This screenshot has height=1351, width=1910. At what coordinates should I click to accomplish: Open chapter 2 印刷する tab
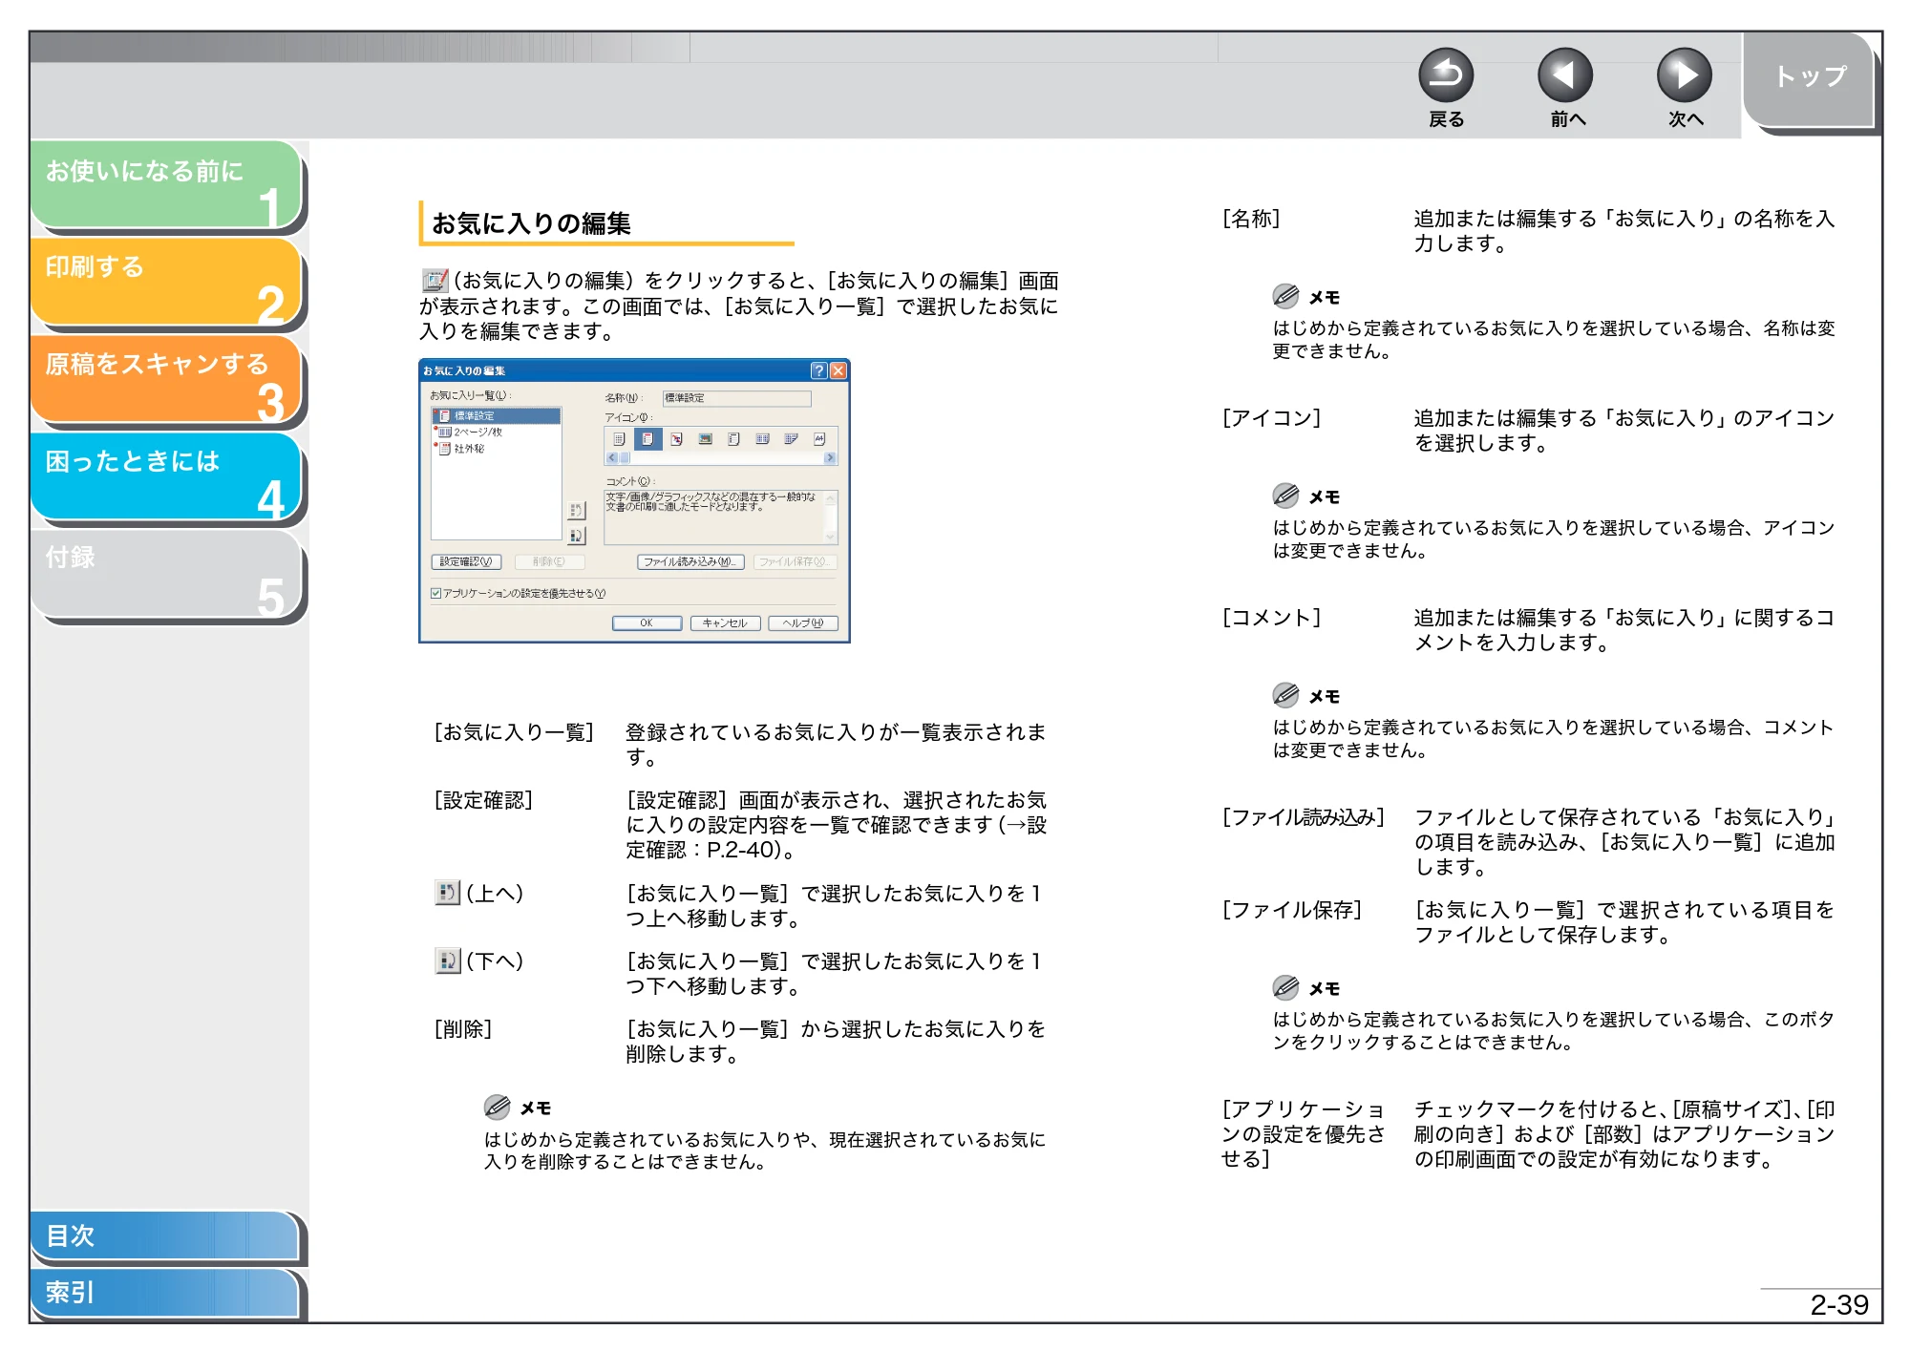click(167, 283)
